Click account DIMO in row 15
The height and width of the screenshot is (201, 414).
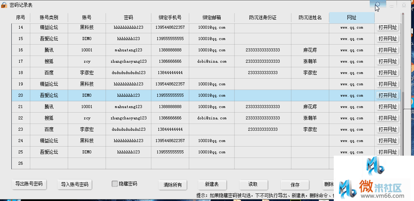(87, 39)
